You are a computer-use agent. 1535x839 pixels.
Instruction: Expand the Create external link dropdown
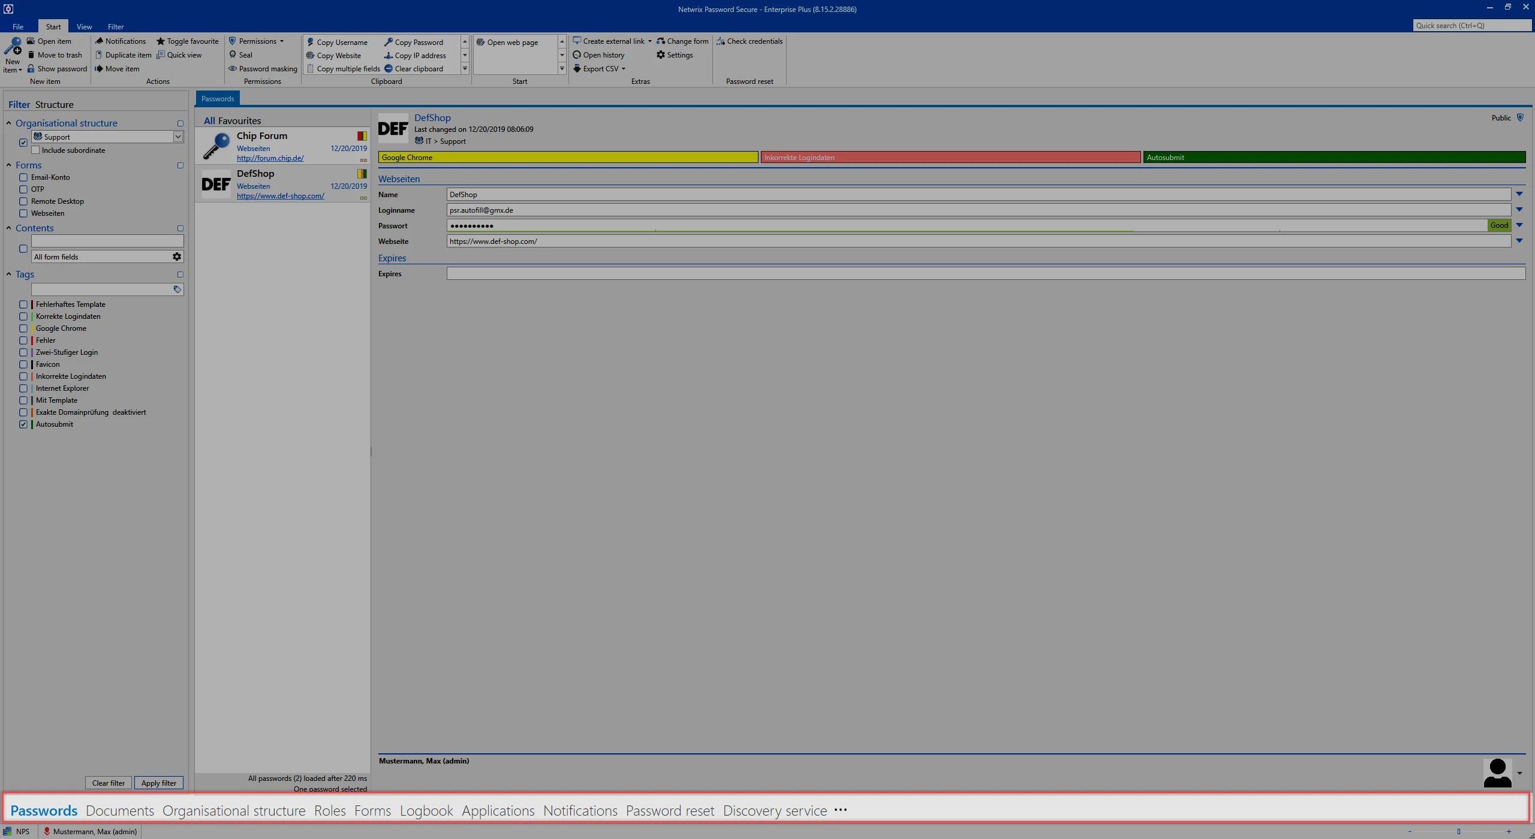point(649,41)
